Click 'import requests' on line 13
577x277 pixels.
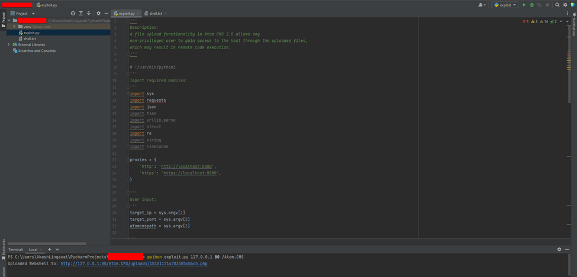(148, 100)
